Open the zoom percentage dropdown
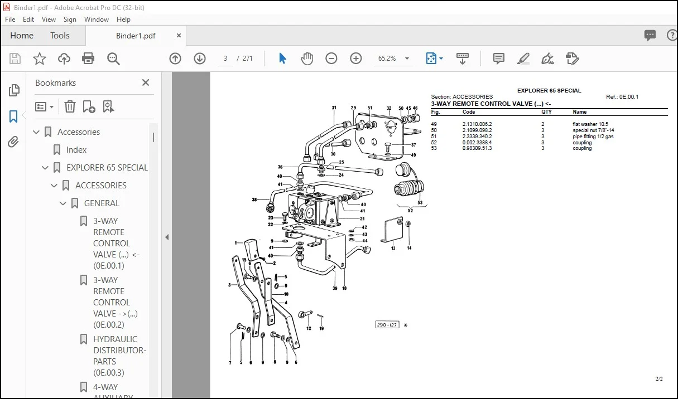678x399 pixels. tap(407, 59)
